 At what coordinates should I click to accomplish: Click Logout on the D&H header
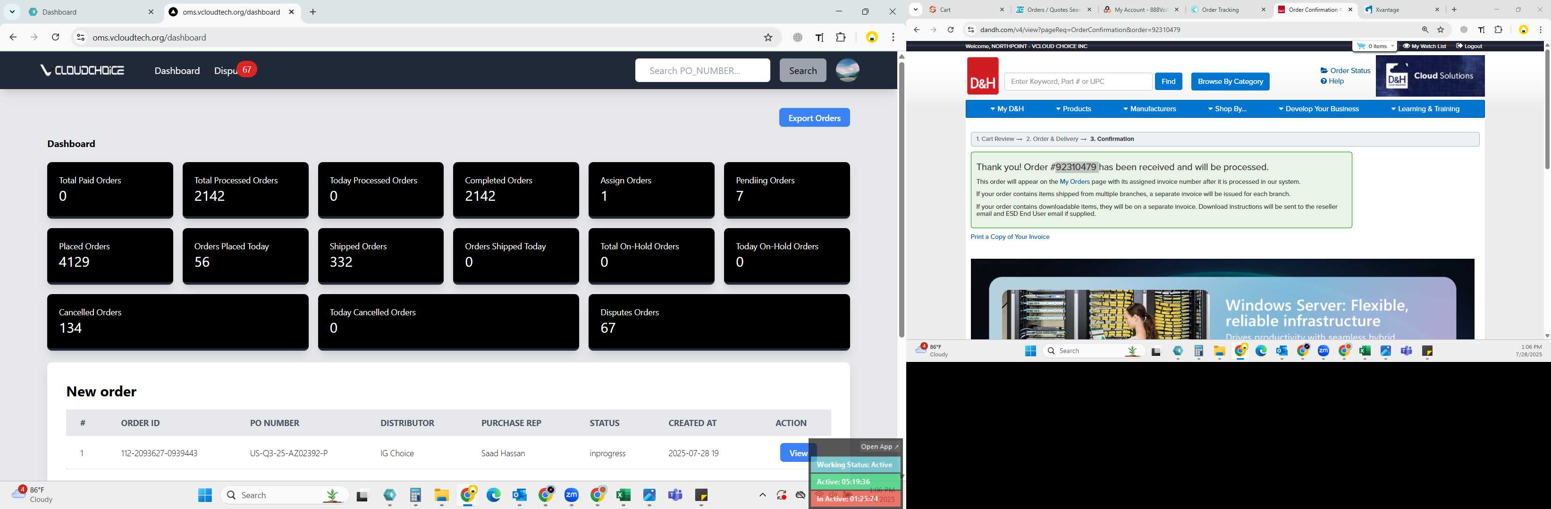pos(1468,46)
